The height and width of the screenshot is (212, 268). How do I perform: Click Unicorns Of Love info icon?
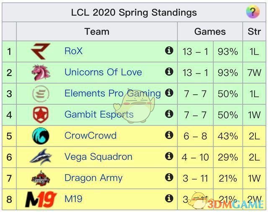tap(169, 72)
